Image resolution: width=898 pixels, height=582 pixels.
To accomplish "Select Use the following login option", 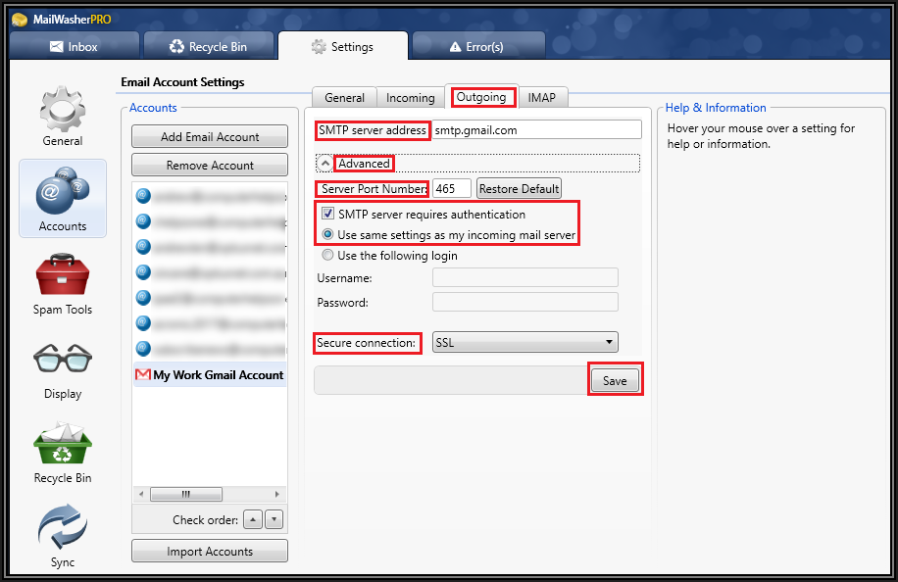I will (327, 255).
